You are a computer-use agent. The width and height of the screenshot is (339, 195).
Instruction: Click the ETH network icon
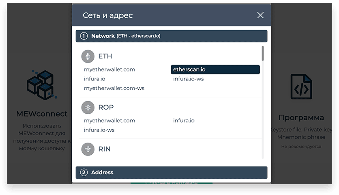coord(88,56)
